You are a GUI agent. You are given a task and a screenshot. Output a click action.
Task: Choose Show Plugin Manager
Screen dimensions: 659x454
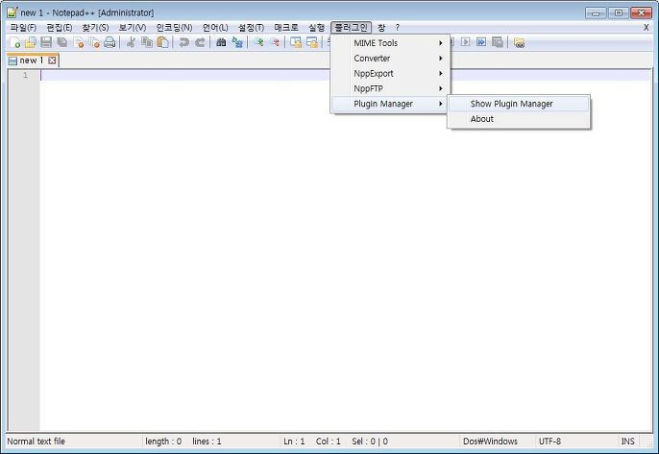tap(519, 104)
